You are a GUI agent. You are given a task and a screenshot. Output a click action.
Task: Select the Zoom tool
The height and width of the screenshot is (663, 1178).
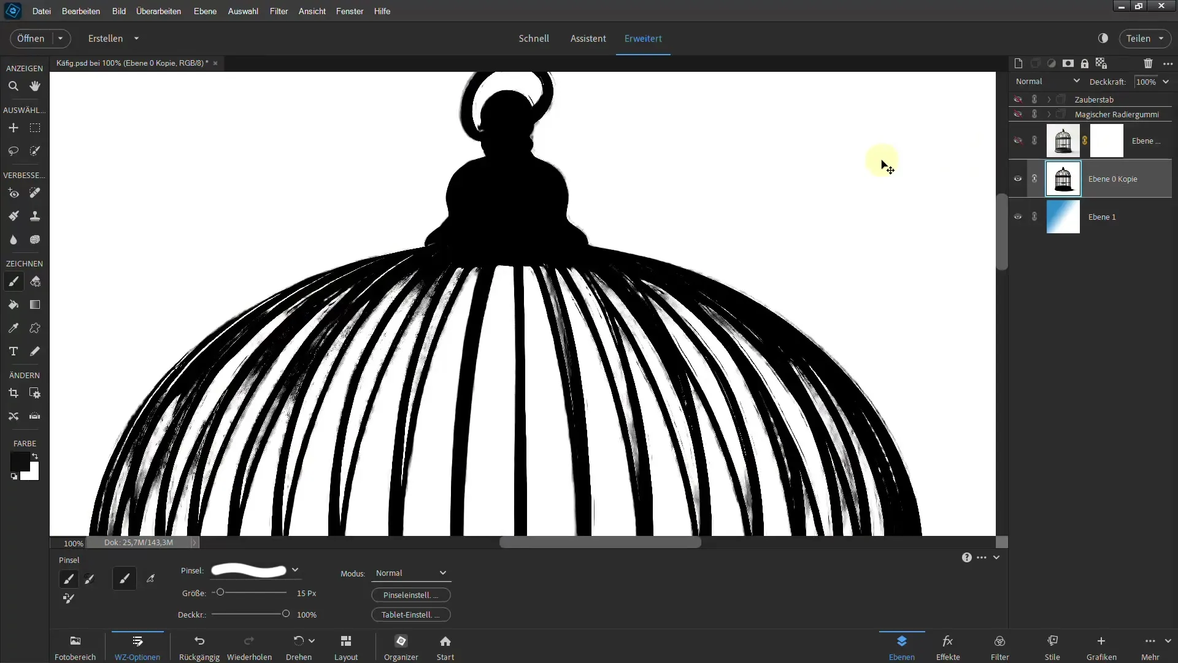(13, 86)
